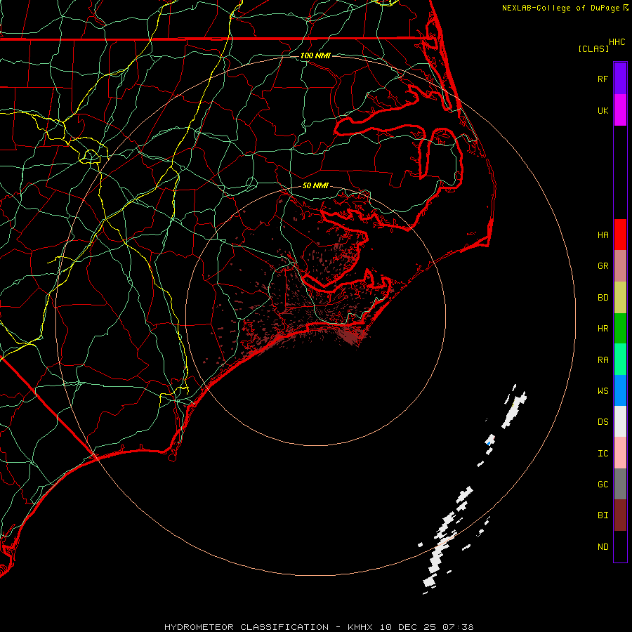Click the UK legend label
The width and height of the screenshot is (632, 632).
click(x=603, y=111)
